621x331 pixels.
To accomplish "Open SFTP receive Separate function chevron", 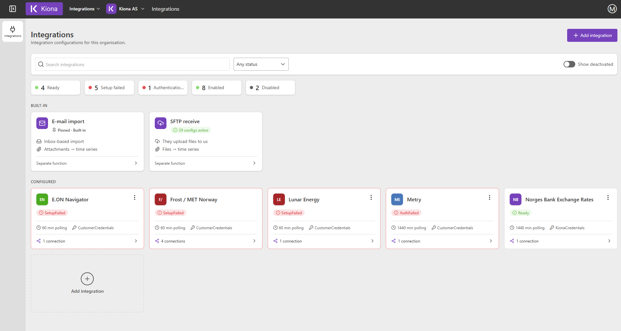I will (254, 163).
